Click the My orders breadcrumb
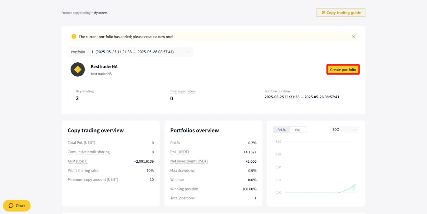Screen dimensions: 427x214 tap(100, 13)
